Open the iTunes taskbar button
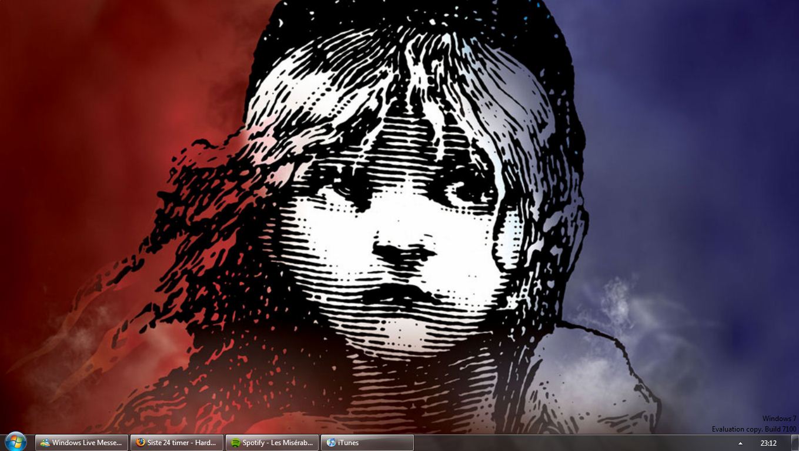This screenshot has width=799, height=451. click(x=367, y=443)
